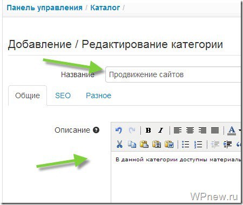
Task: Paste as plain text icon
Action: [x=157, y=144]
